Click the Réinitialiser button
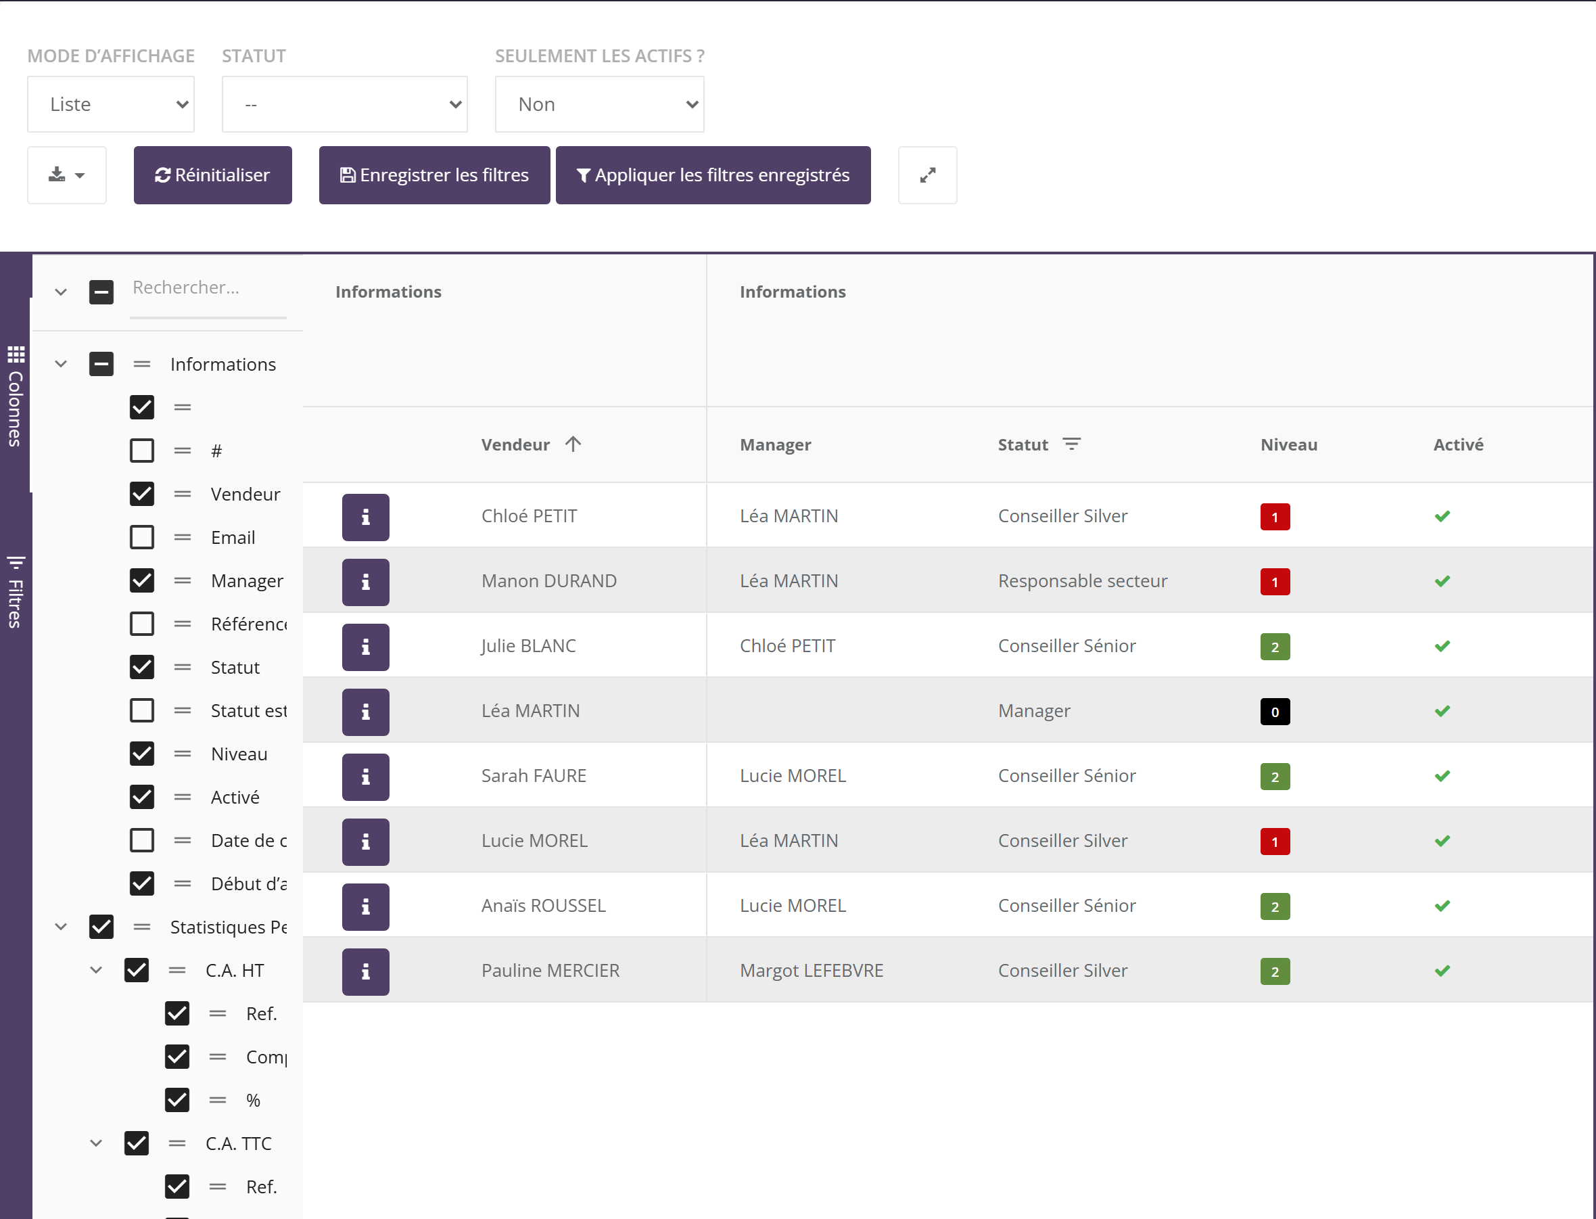Screen dimensions: 1596x1219 click(212, 175)
